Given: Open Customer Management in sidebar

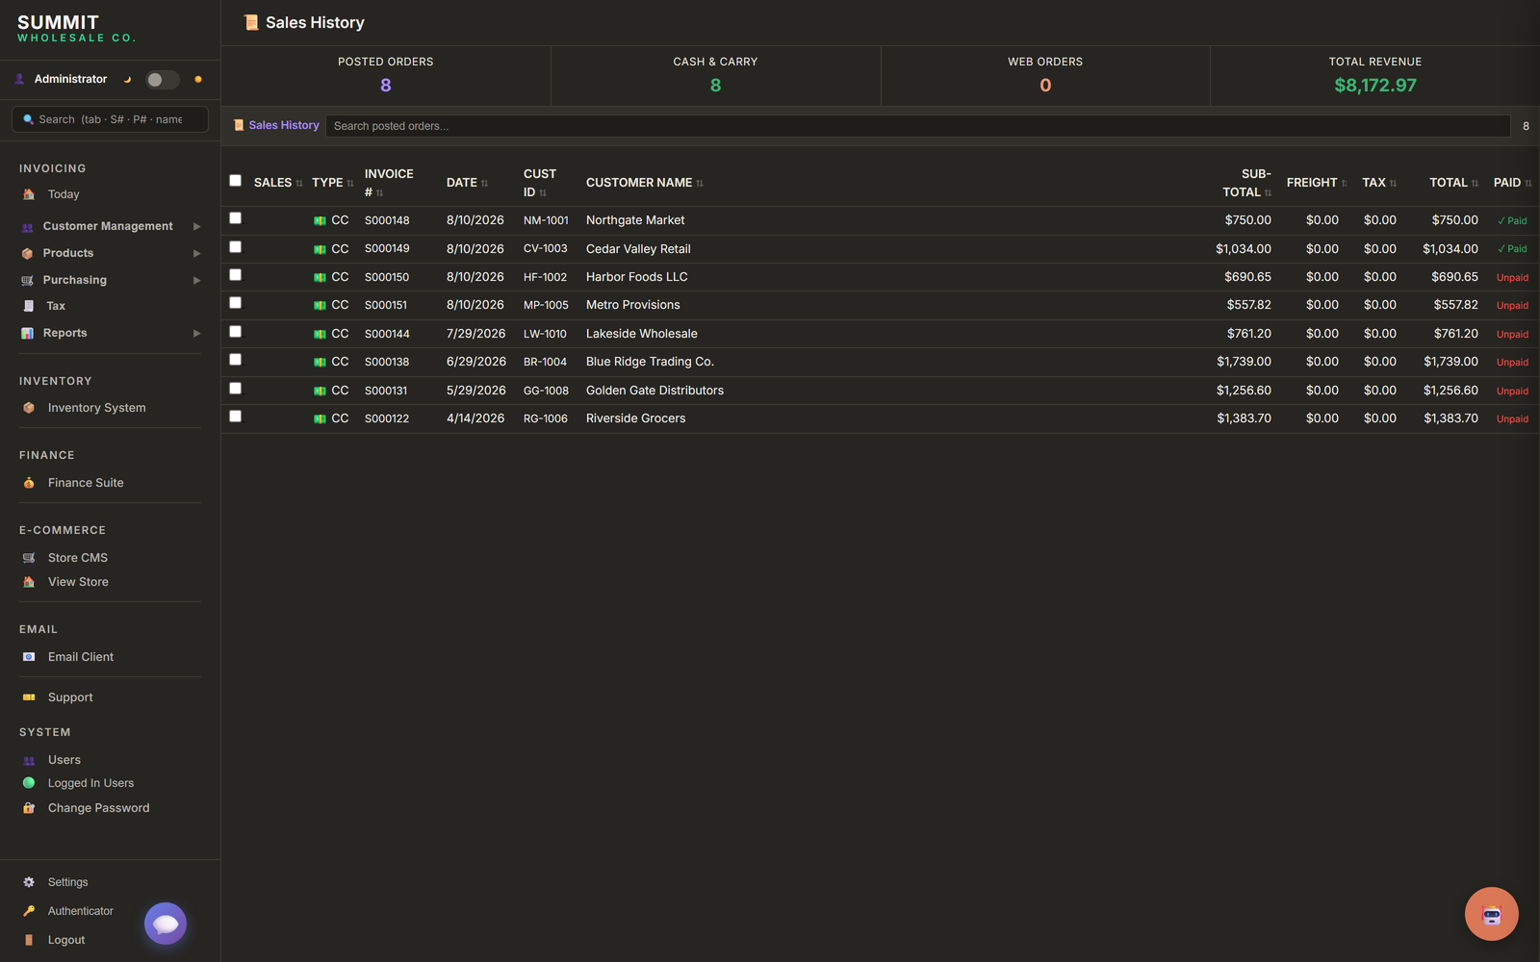Looking at the screenshot, I should 108,226.
